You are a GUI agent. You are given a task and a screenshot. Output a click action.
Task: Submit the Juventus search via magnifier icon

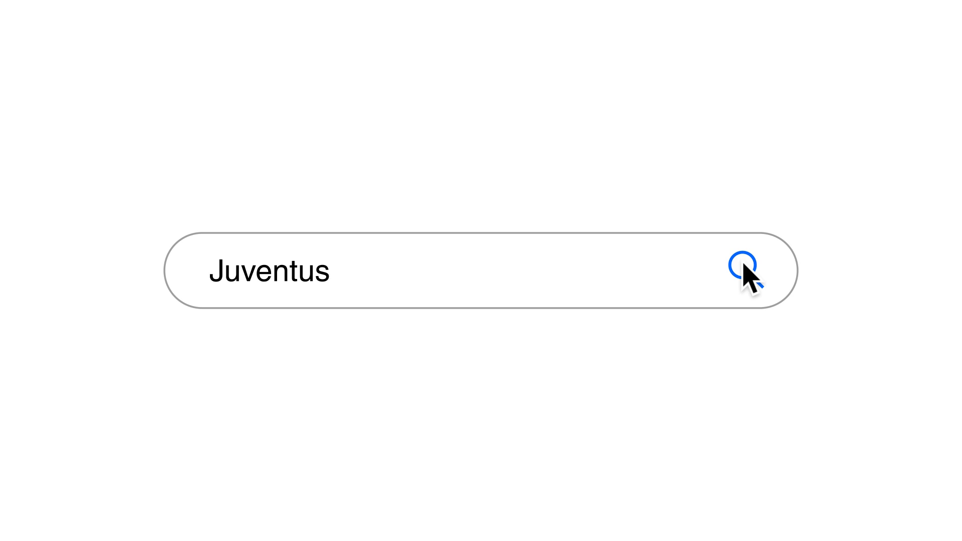[x=743, y=266]
